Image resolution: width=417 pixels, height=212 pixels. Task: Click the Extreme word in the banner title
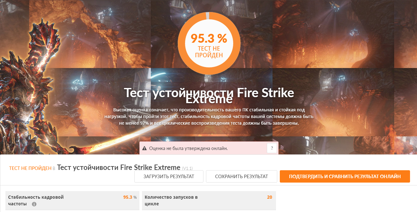click(209, 100)
